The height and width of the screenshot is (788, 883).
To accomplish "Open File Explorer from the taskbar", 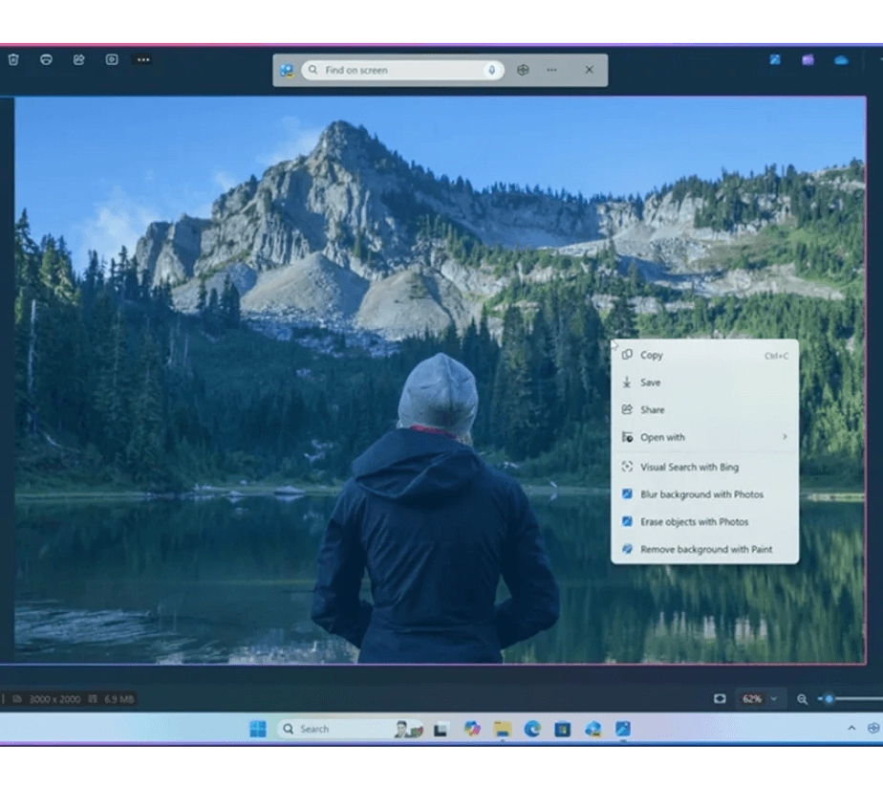I will [503, 730].
